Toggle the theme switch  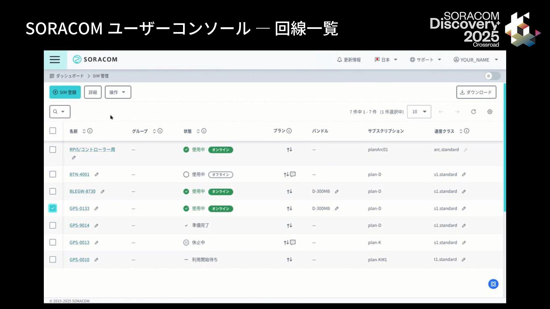(492, 76)
